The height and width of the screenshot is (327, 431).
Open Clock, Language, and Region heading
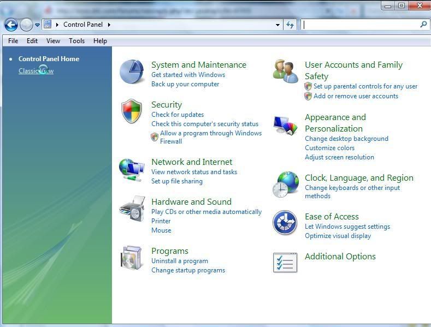point(359,178)
